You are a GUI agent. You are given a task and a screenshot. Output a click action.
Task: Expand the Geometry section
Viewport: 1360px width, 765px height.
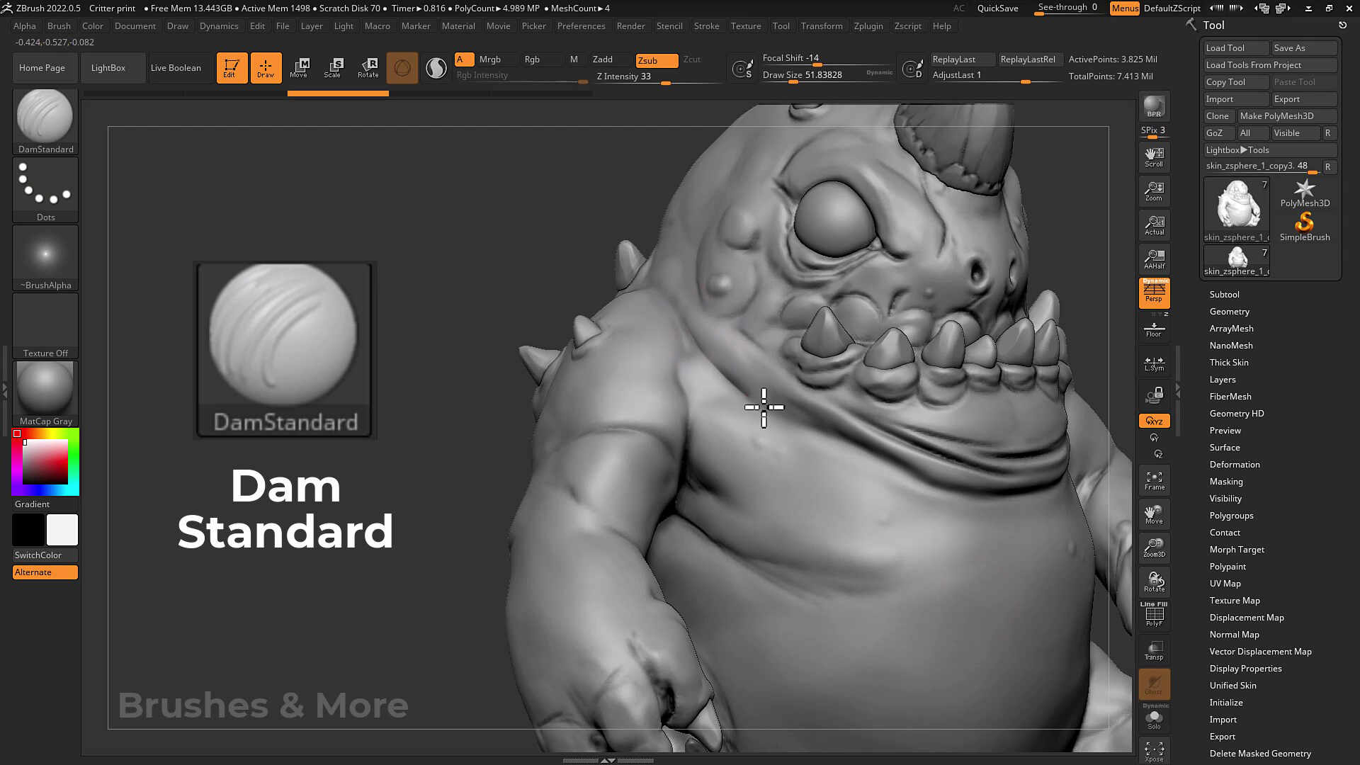1229,312
